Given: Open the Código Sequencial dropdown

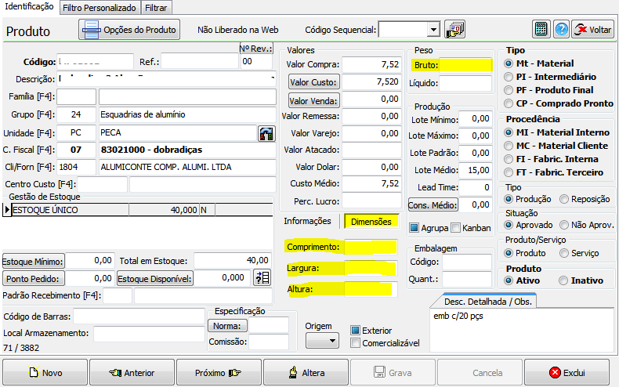Looking at the screenshot, I should (x=433, y=30).
